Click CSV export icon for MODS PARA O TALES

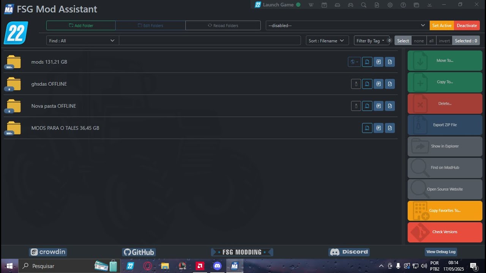(x=367, y=128)
